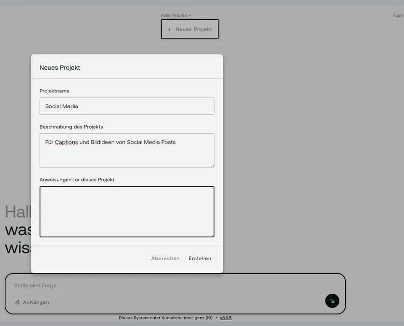Screen dimensions: 404x326
Task: Click the Neues Projekt dialog heading
Action: click(x=60, y=68)
